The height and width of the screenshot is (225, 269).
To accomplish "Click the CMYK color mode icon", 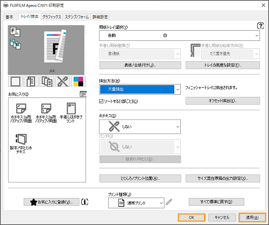I will coord(79,81).
